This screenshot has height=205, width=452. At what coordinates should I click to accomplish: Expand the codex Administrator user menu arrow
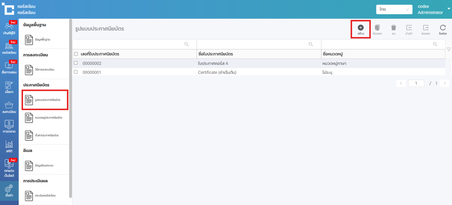click(448, 9)
